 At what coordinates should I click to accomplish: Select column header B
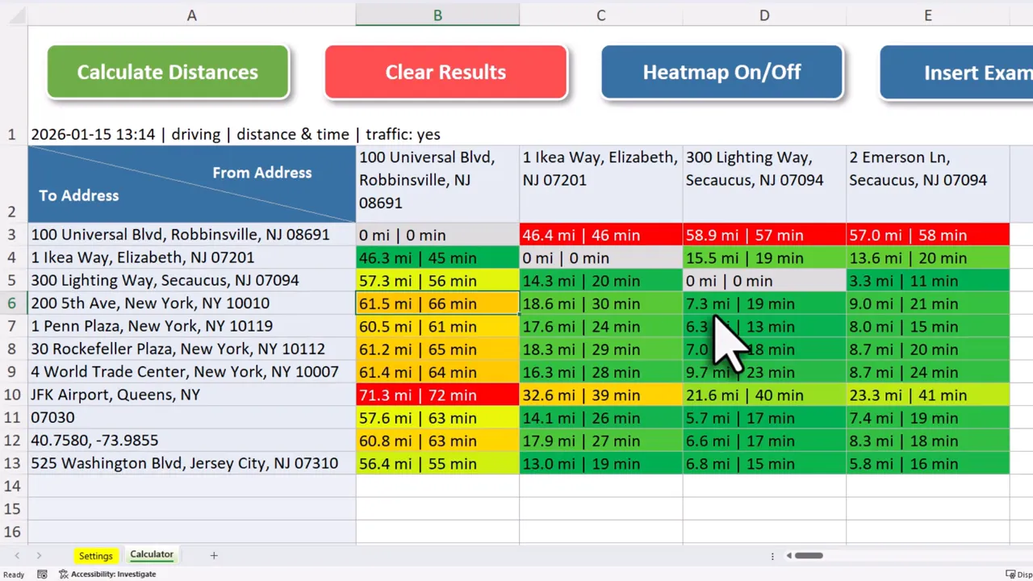tap(437, 15)
